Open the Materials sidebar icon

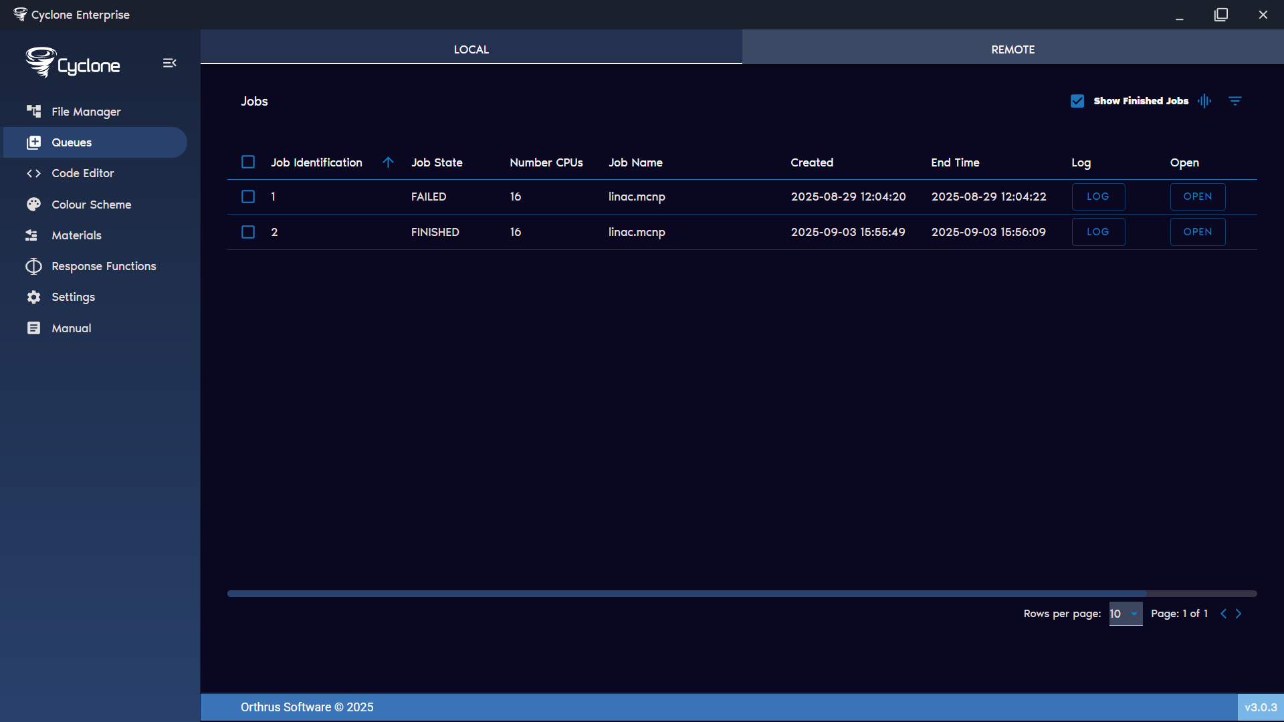point(32,235)
